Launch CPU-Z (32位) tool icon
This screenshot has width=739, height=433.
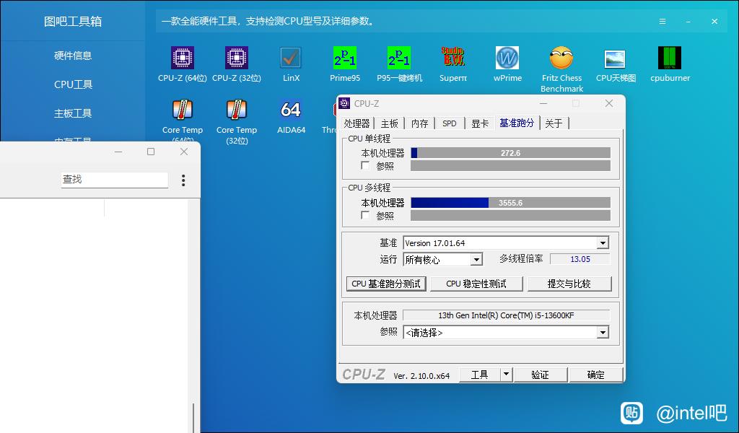(237, 58)
